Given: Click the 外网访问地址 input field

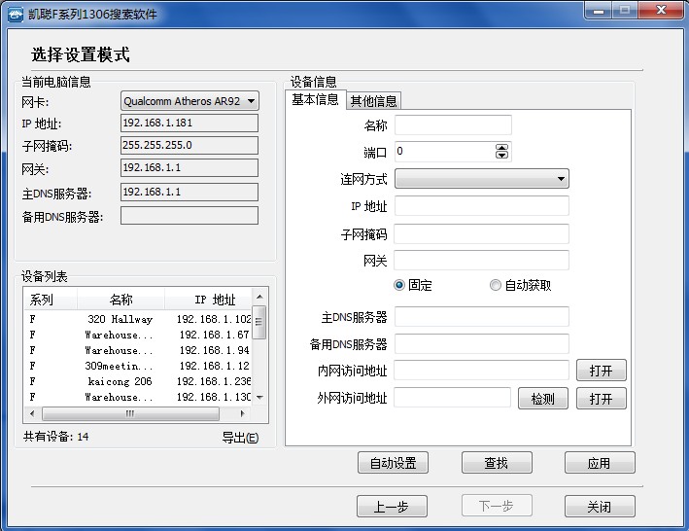Looking at the screenshot, I should [452, 398].
